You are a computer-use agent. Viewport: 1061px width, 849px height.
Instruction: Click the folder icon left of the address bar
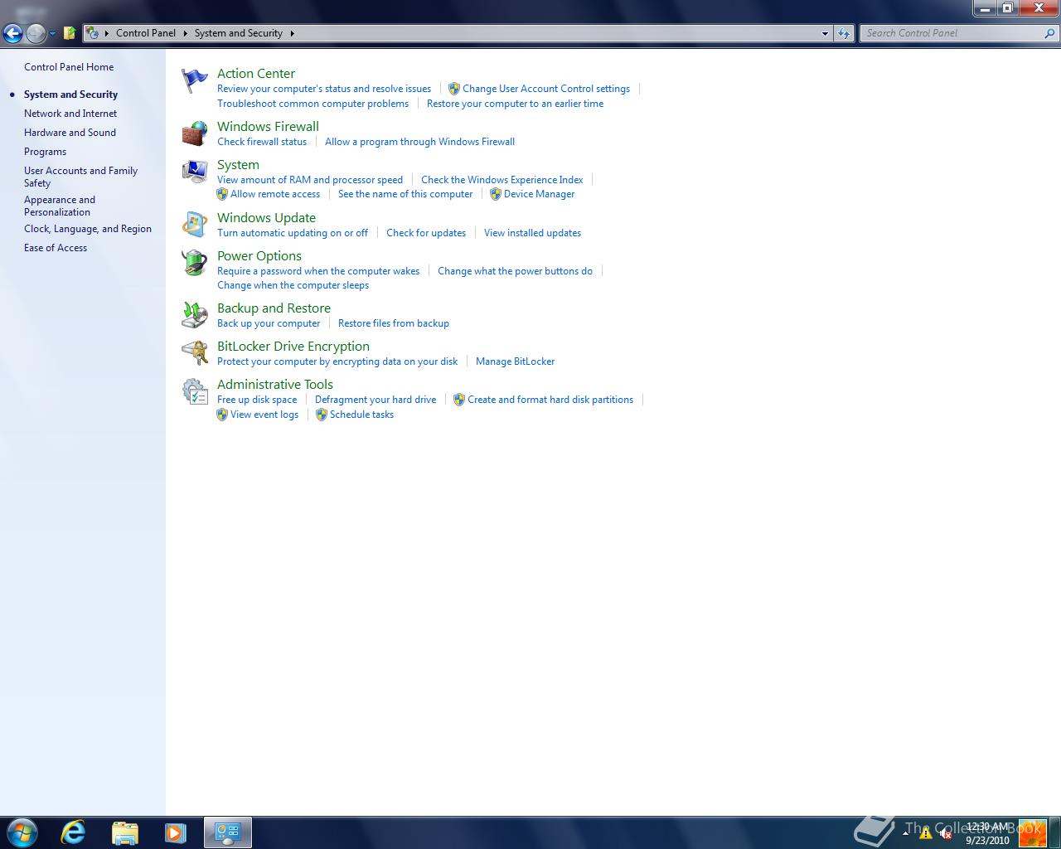70,33
